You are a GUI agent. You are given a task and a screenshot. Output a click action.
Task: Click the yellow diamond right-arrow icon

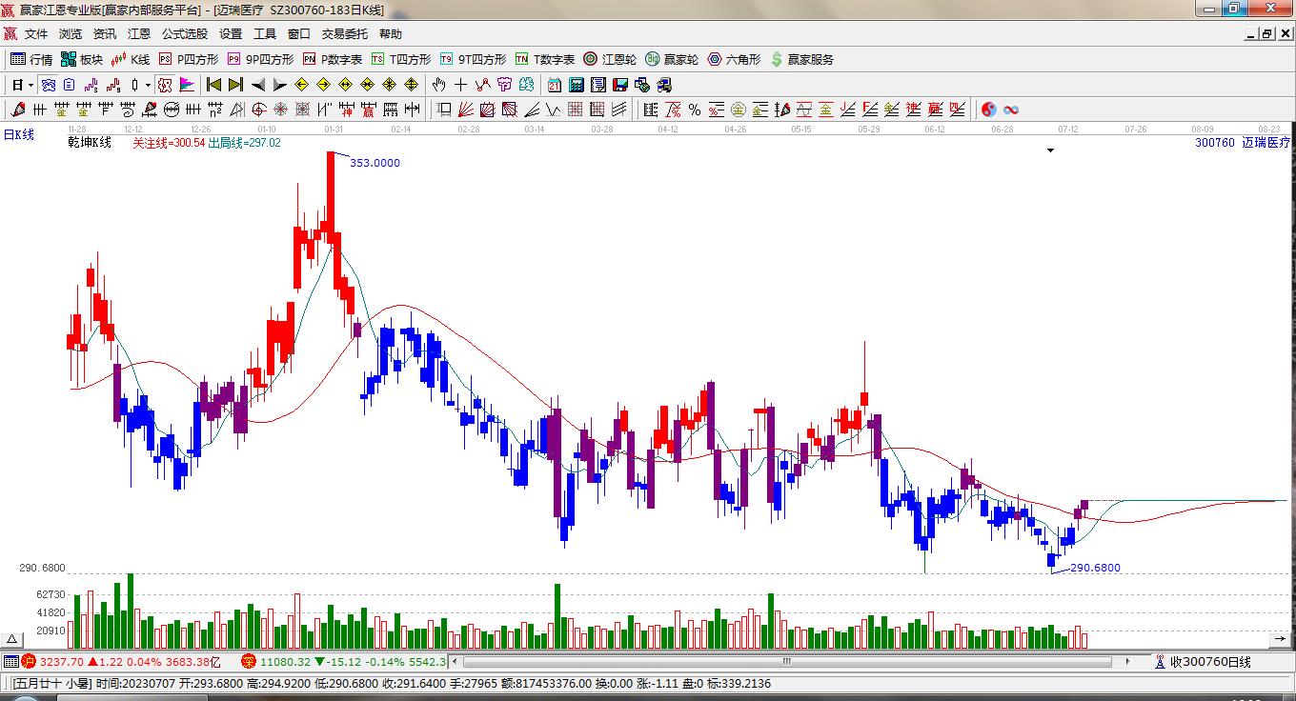[323, 85]
